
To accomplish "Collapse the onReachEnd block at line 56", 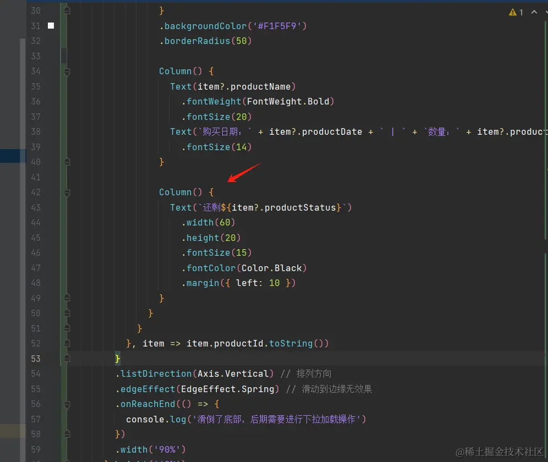I will pyautogui.click(x=67, y=404).
